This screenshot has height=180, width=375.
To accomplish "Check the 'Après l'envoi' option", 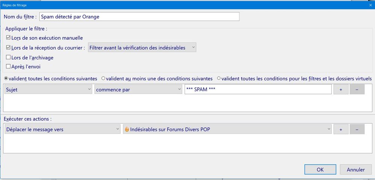I will (x=8, y=67).
